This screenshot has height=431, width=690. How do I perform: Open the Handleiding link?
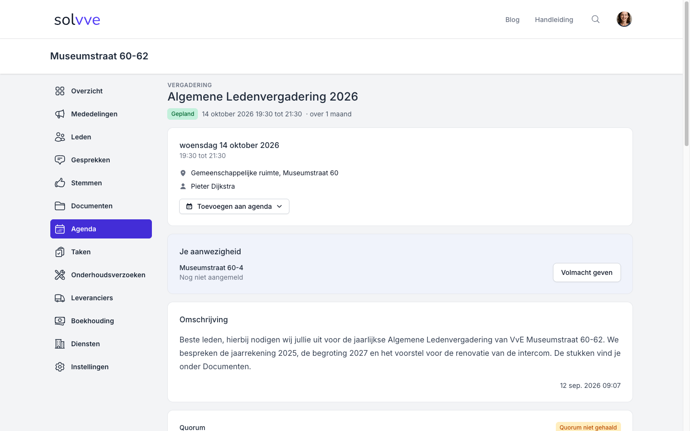[554, 20]
